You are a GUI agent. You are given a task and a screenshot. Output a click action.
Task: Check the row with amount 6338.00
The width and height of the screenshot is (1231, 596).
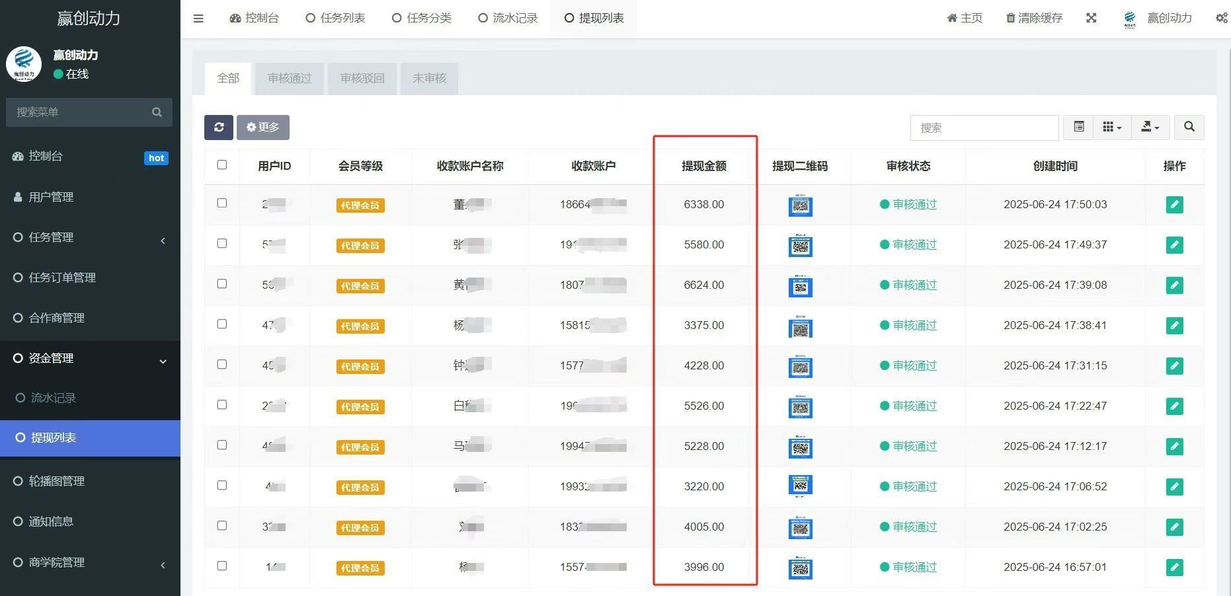(222, 203)
